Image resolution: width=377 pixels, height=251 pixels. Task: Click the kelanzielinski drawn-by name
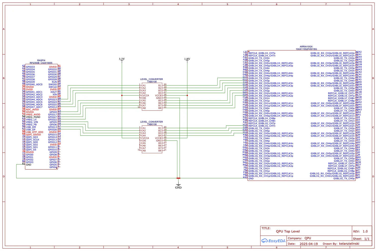tap(349, 243)
